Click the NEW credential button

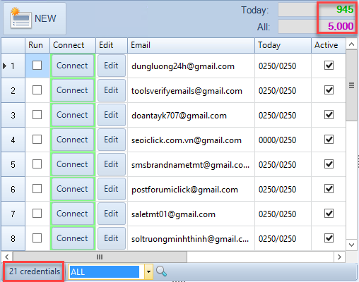[x=35, y=18]
